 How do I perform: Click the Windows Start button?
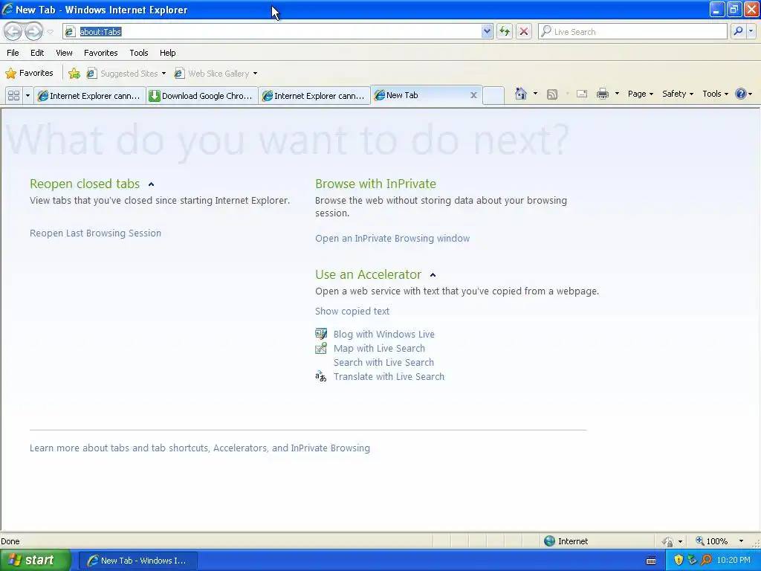36,561
